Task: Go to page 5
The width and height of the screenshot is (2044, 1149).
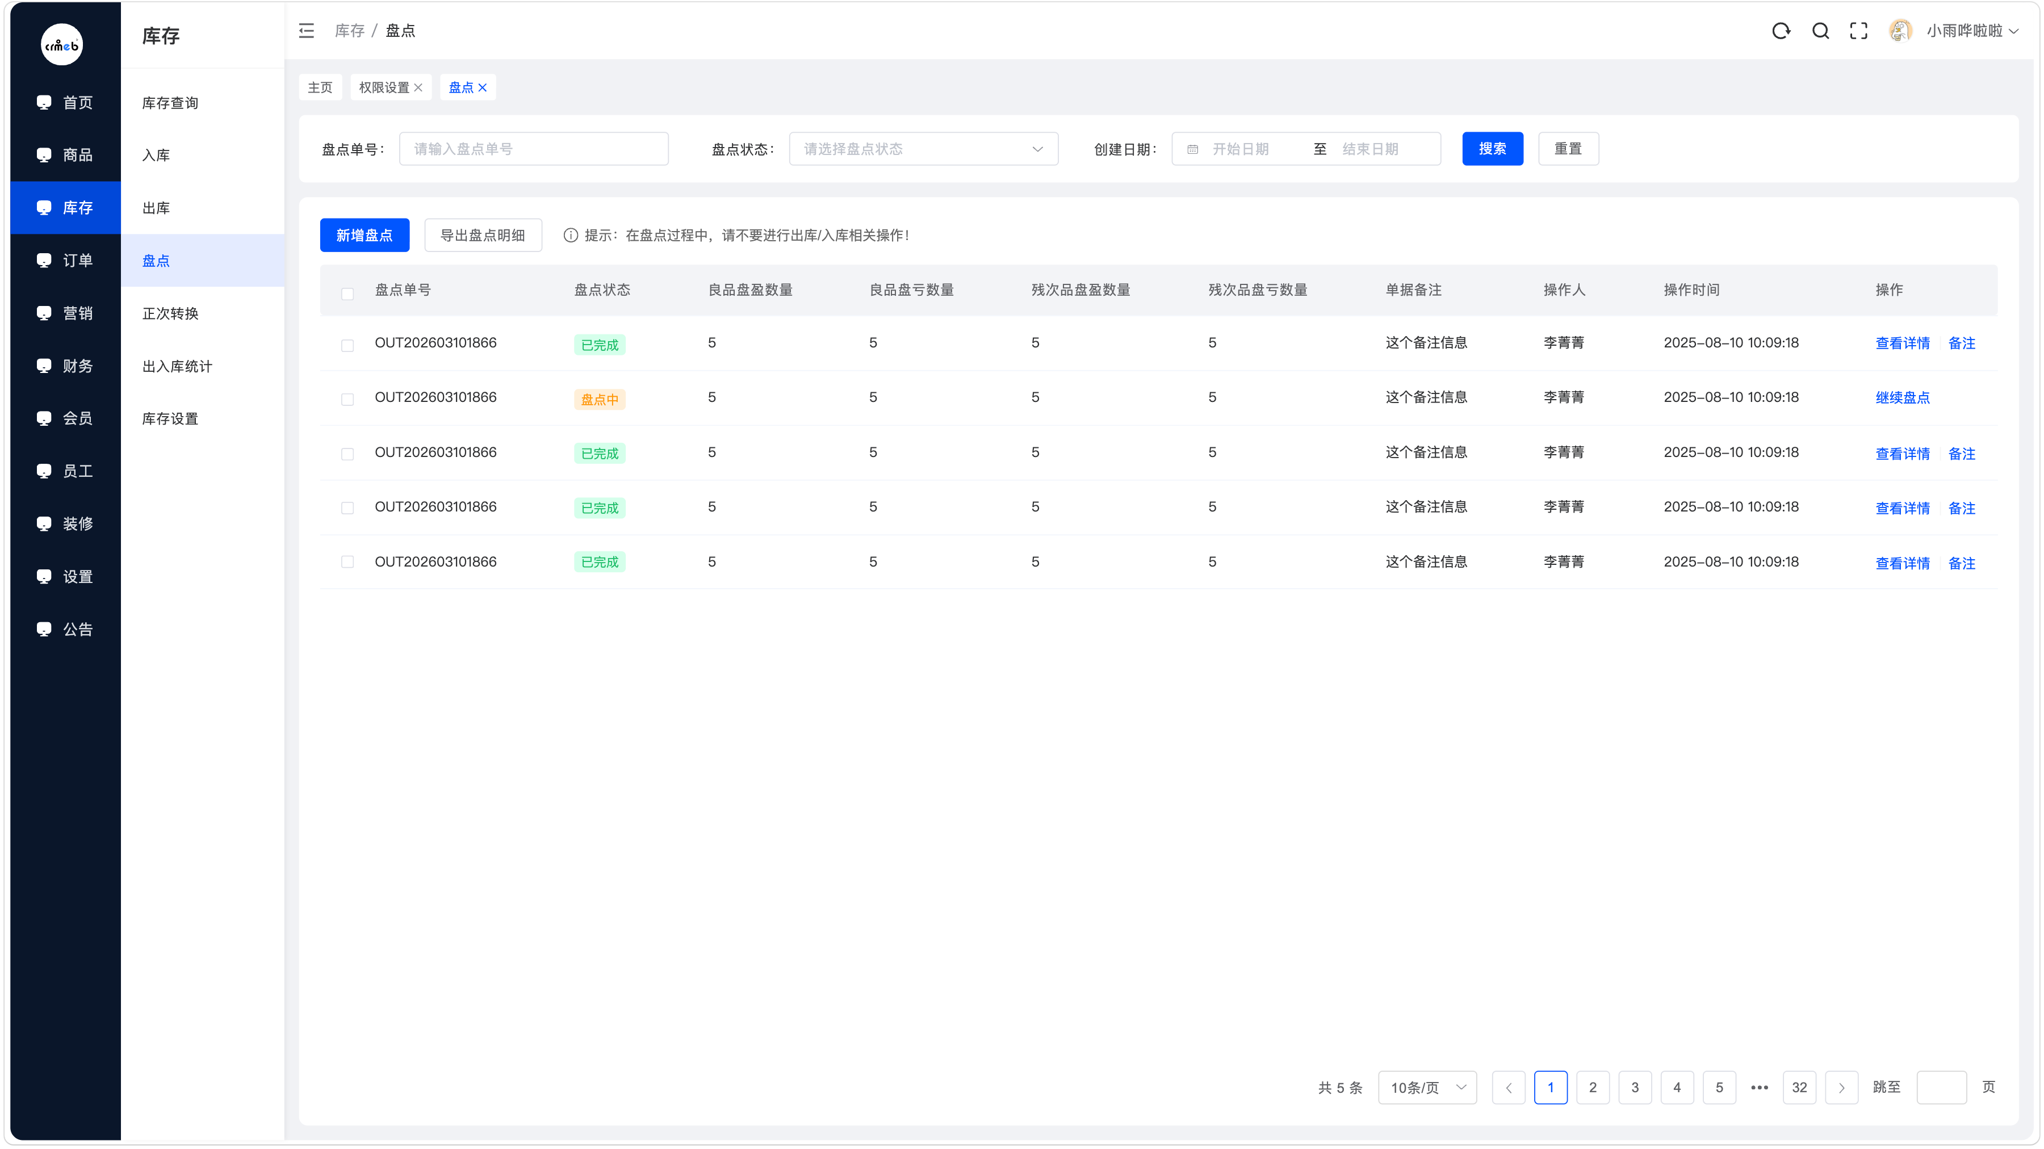Action: [x=1719, y=1088]
